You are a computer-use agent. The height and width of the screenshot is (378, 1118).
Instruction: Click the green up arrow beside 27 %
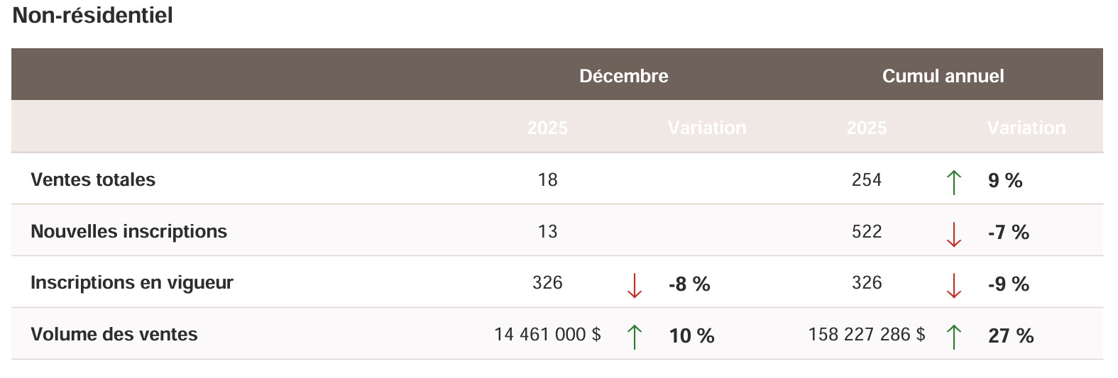954,336
